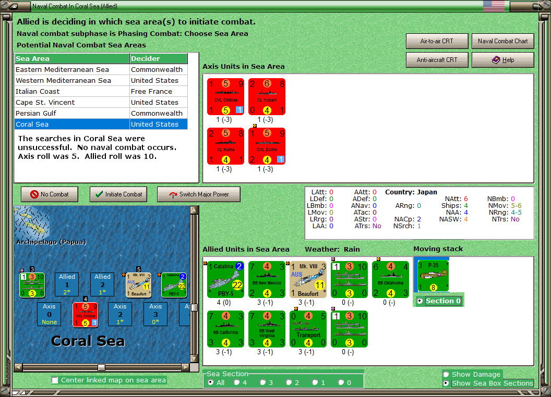551x397 pixels.
Task: Select the Catalina PBY-5 allied unit
Action: 225,279
